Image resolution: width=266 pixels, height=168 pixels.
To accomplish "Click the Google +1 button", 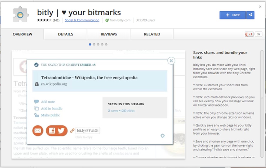I will coord(249,34).
